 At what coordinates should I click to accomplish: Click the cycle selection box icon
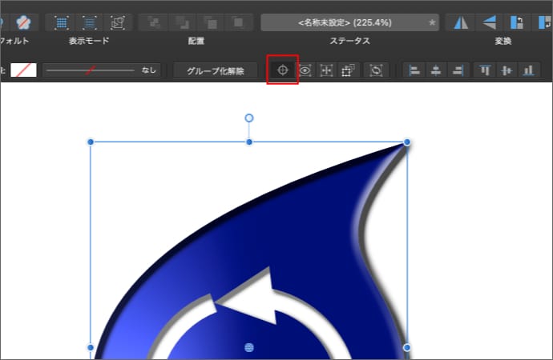(x=376, y=70)
